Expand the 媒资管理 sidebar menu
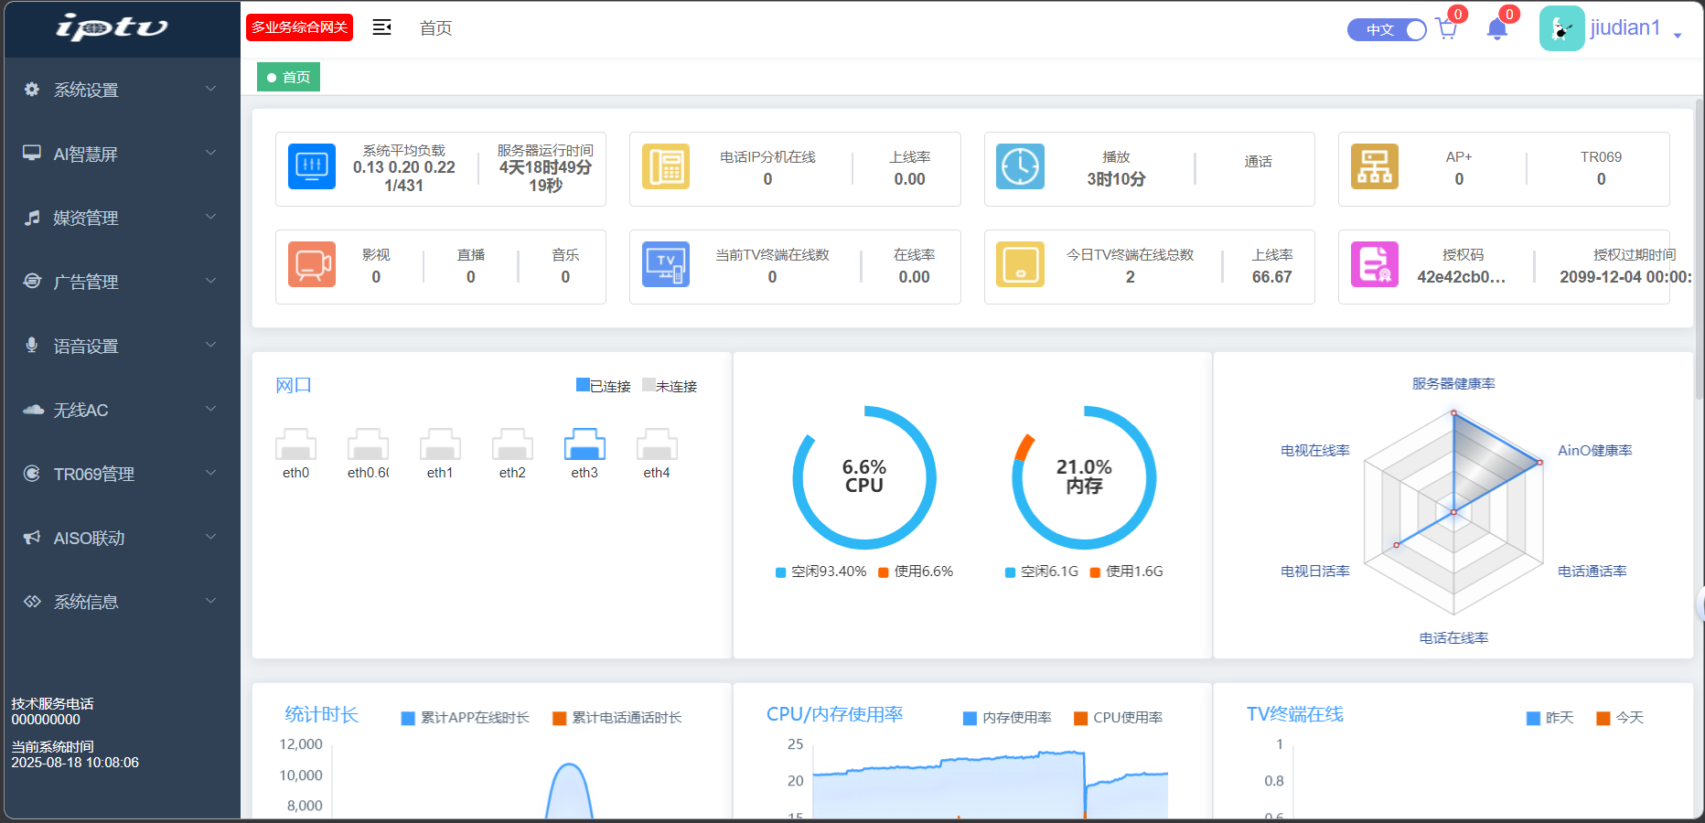 121,218
